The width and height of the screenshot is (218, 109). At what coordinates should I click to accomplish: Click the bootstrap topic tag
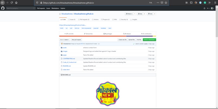click(103, 28)
